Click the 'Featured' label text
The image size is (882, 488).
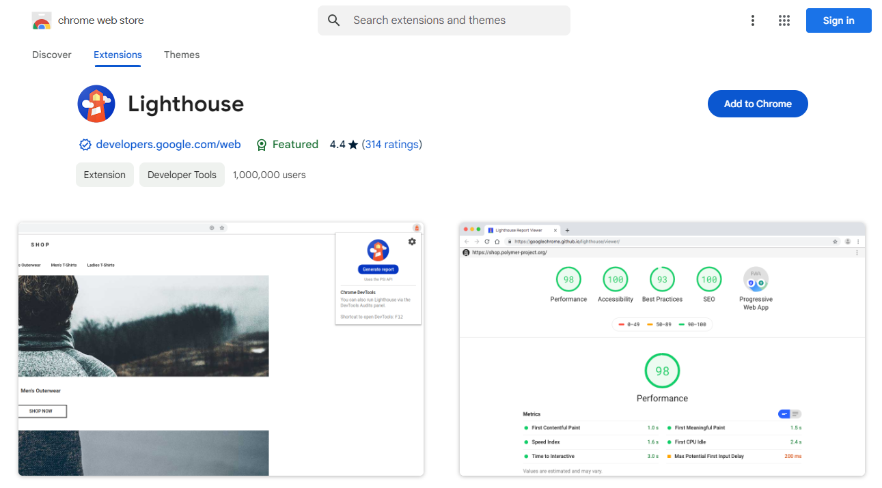point(295,145)
